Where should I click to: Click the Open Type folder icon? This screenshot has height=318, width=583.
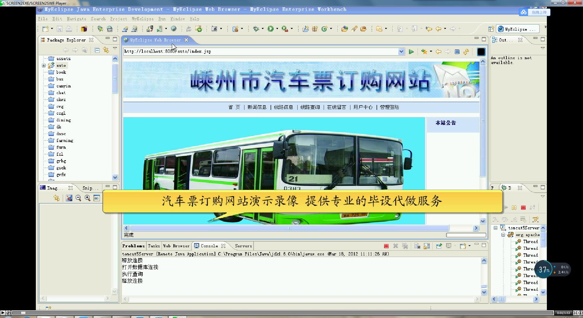[x=344, y=29]
